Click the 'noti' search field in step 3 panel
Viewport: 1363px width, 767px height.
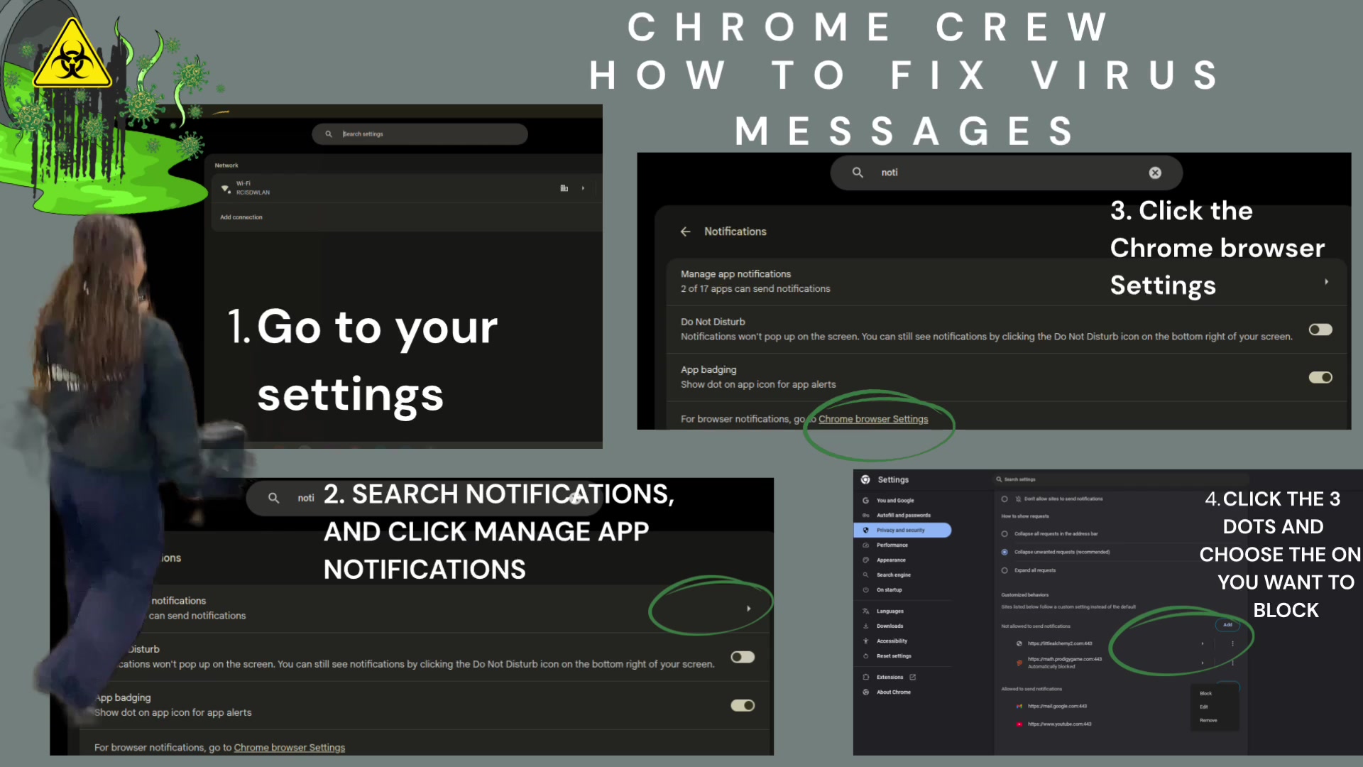(1006, 173)
